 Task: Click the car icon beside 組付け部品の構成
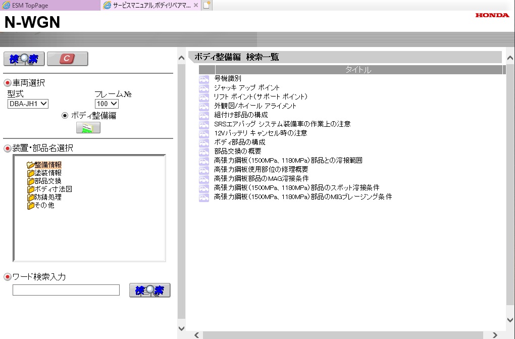[x=204, y=116]
